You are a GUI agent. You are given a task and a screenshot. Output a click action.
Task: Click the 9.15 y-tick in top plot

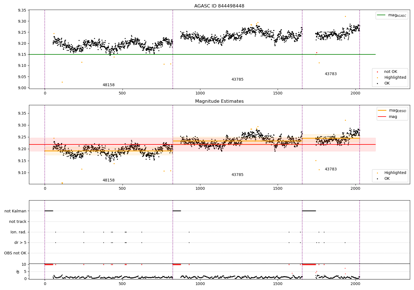point(22,55)
